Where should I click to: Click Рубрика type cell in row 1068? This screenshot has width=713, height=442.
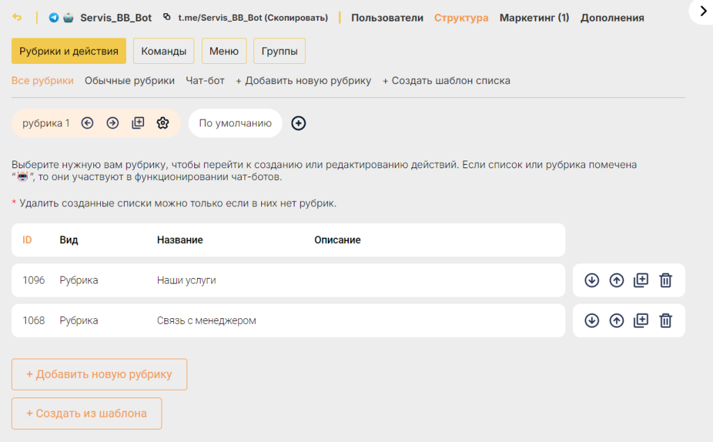pos(79,320)
